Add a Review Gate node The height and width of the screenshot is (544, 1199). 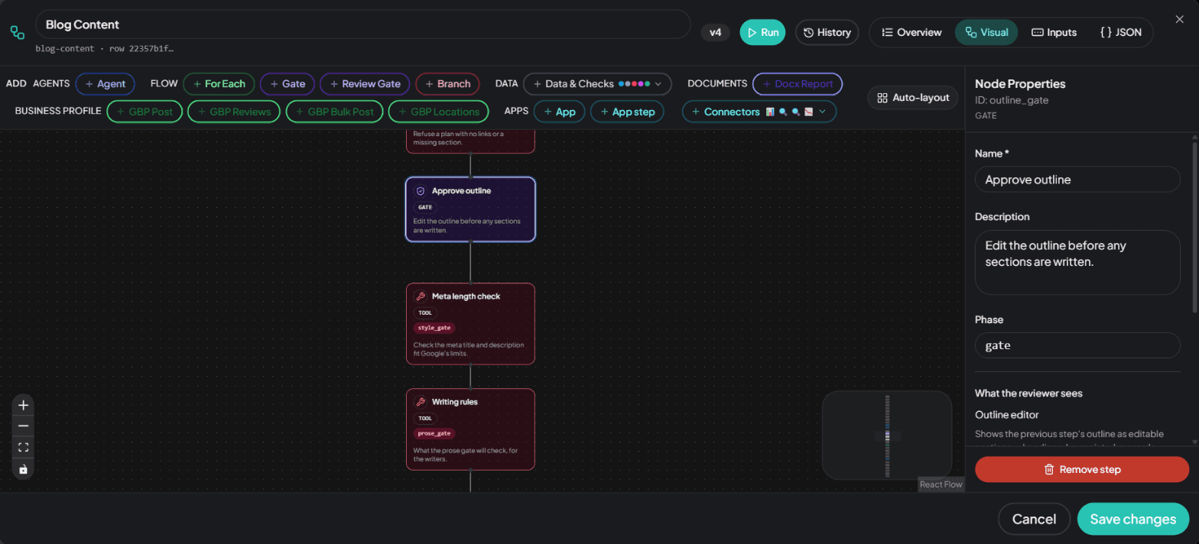pos(365,84)
